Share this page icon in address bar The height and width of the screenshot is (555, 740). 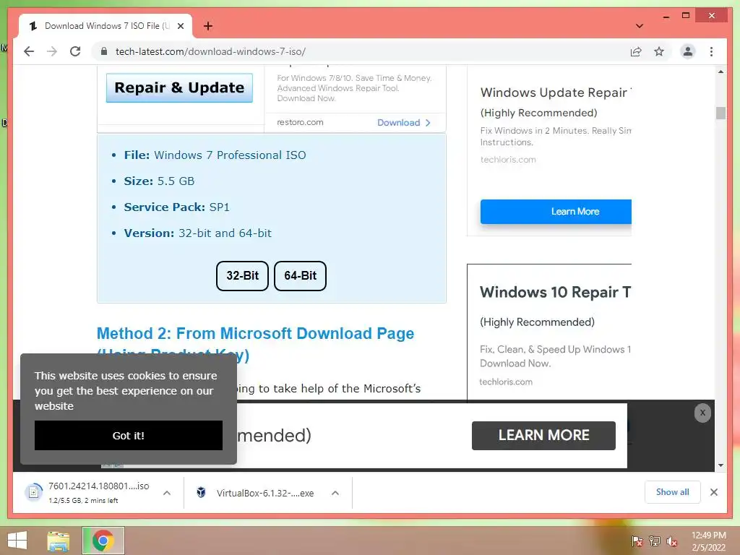click(636, 51)
